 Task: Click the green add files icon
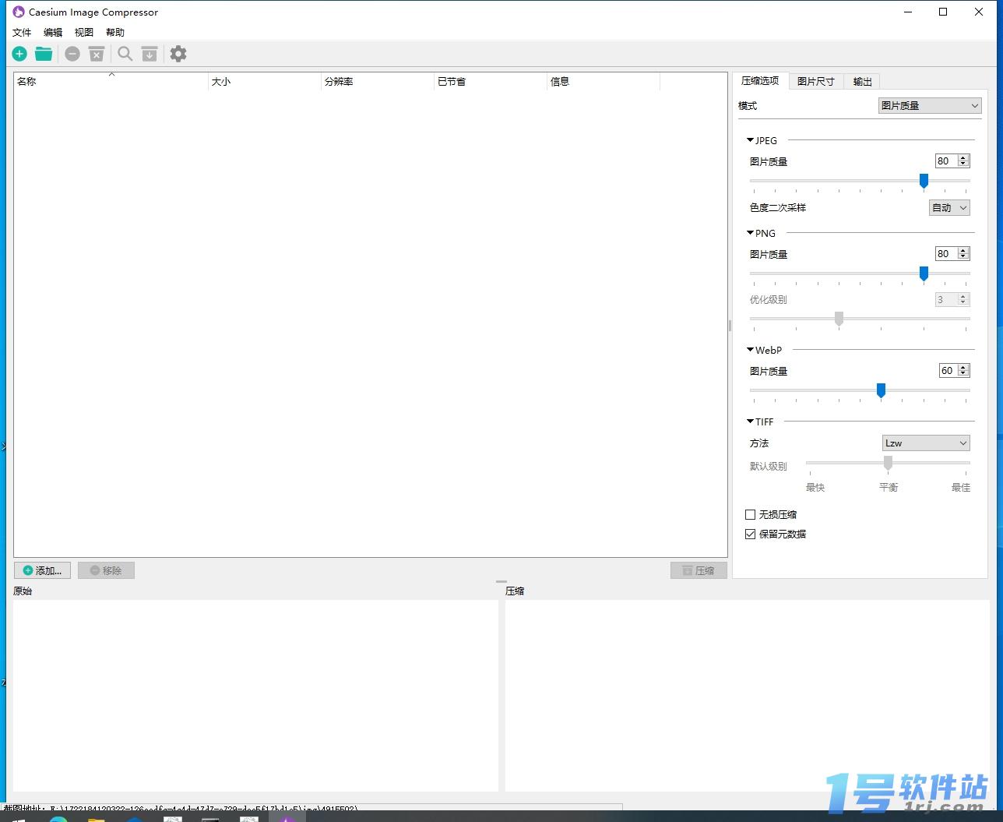19,54
